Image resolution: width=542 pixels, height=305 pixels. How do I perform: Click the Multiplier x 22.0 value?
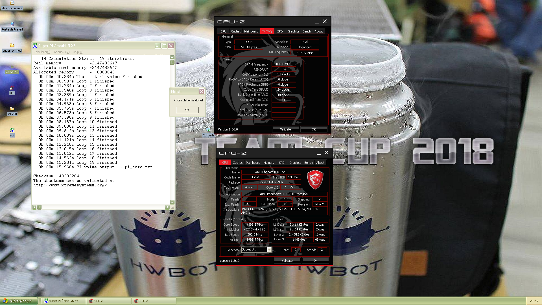coord(255,230)
